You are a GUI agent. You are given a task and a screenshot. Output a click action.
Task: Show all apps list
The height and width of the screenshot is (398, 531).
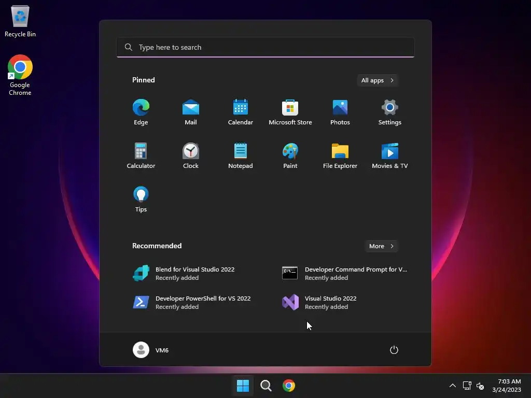click(378, 80)
